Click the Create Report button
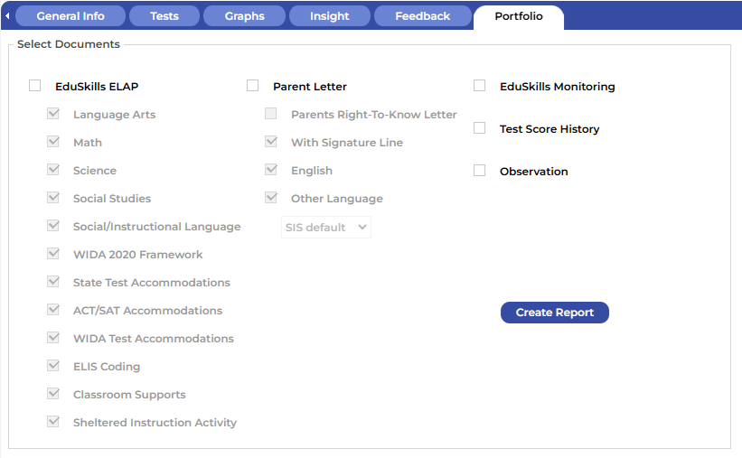Image resolution: width=742 pixels, height=458 pixels. coord(555,313)
